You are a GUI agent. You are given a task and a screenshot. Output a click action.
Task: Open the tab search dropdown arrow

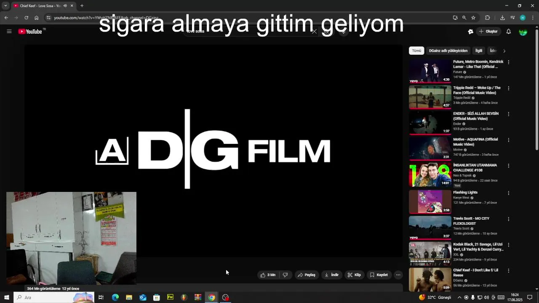(5, 6)
